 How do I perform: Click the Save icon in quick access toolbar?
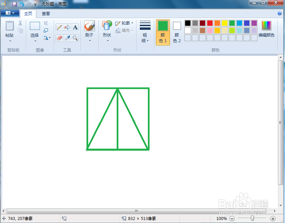(14, 4)
